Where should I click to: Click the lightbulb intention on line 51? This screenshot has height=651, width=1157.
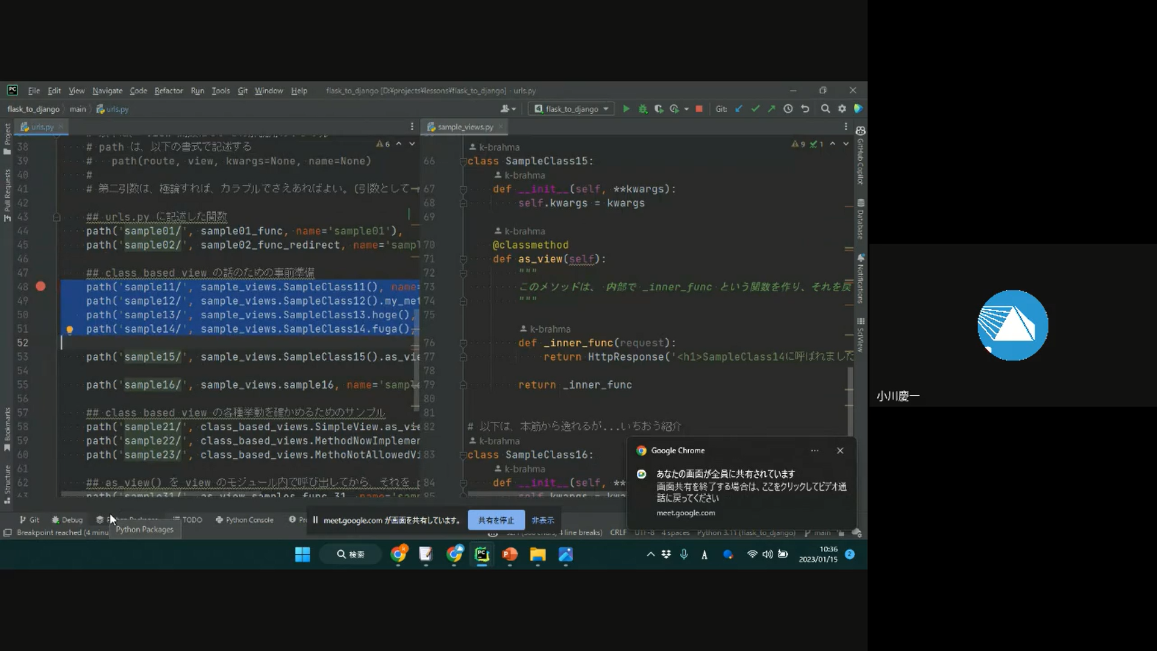point(69,330)
